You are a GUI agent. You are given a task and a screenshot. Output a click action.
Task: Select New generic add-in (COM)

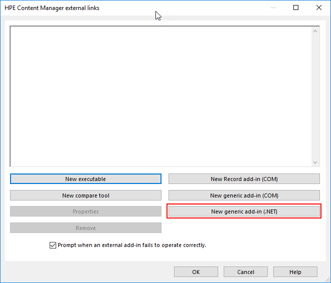point(244,195)
